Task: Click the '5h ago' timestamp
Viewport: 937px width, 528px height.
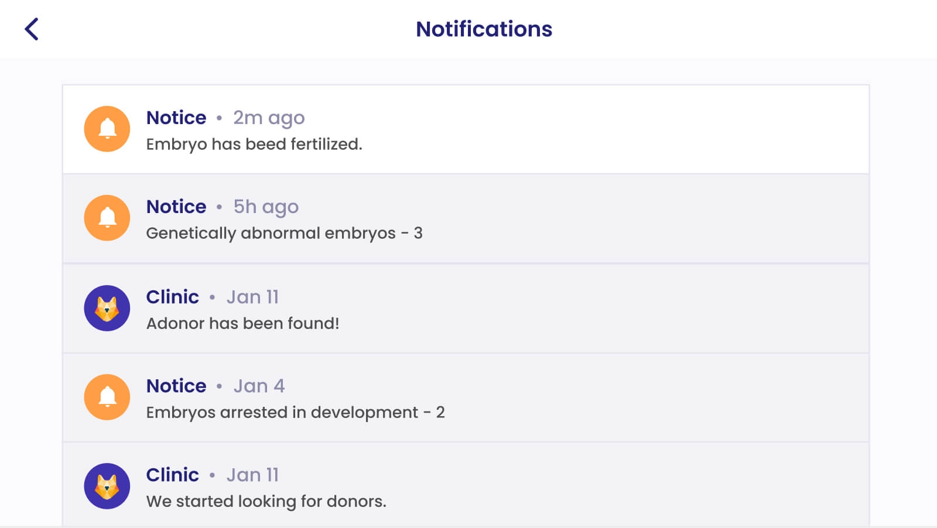Action: 266,207
